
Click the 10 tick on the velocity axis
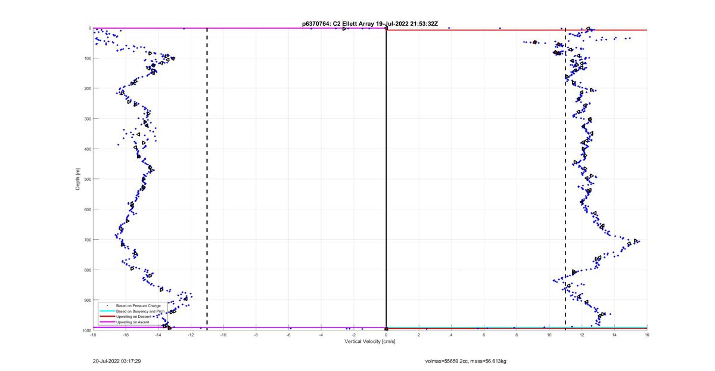(549, 335)
